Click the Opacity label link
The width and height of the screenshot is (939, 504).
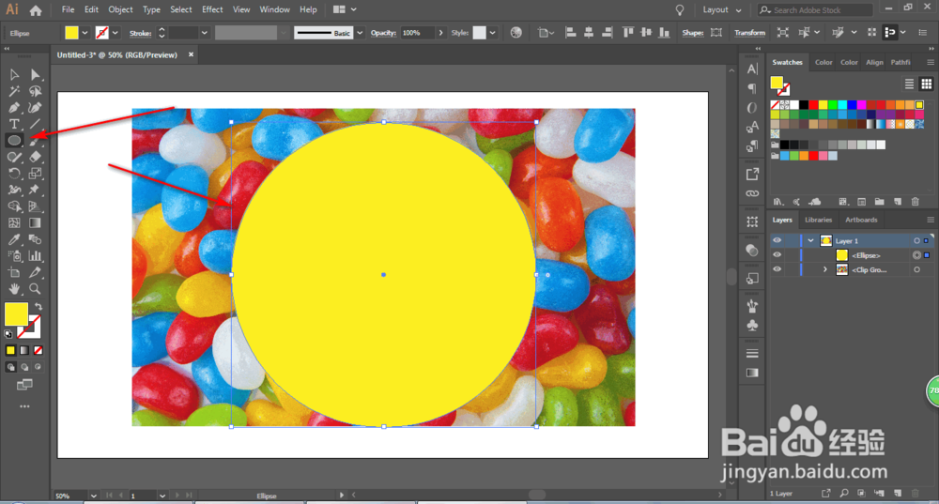coord(383,33)
